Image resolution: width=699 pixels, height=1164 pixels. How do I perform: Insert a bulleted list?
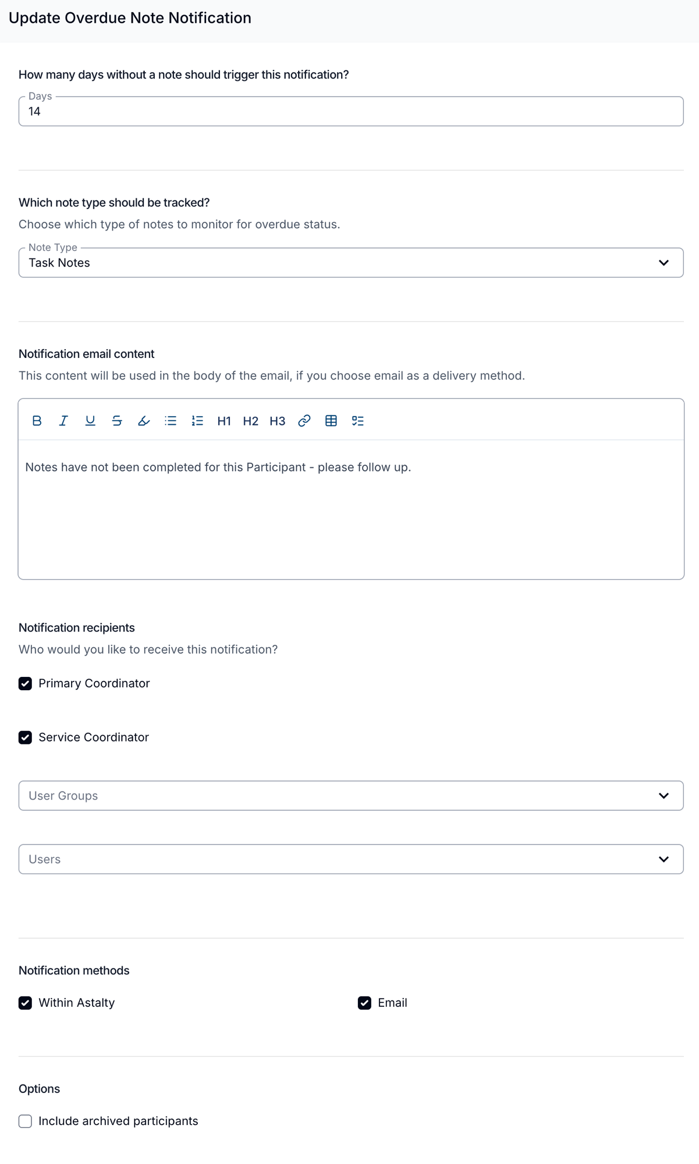[171, 421]
